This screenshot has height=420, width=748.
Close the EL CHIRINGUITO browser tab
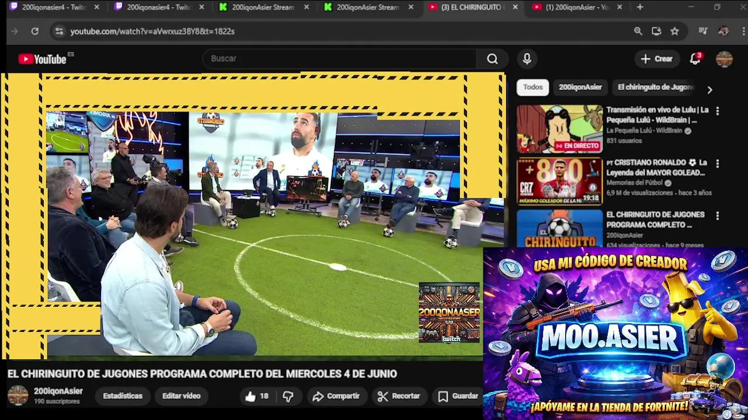tap(515, 7)
